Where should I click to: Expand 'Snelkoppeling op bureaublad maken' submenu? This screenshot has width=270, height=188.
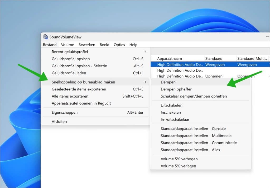coord(95,82)
